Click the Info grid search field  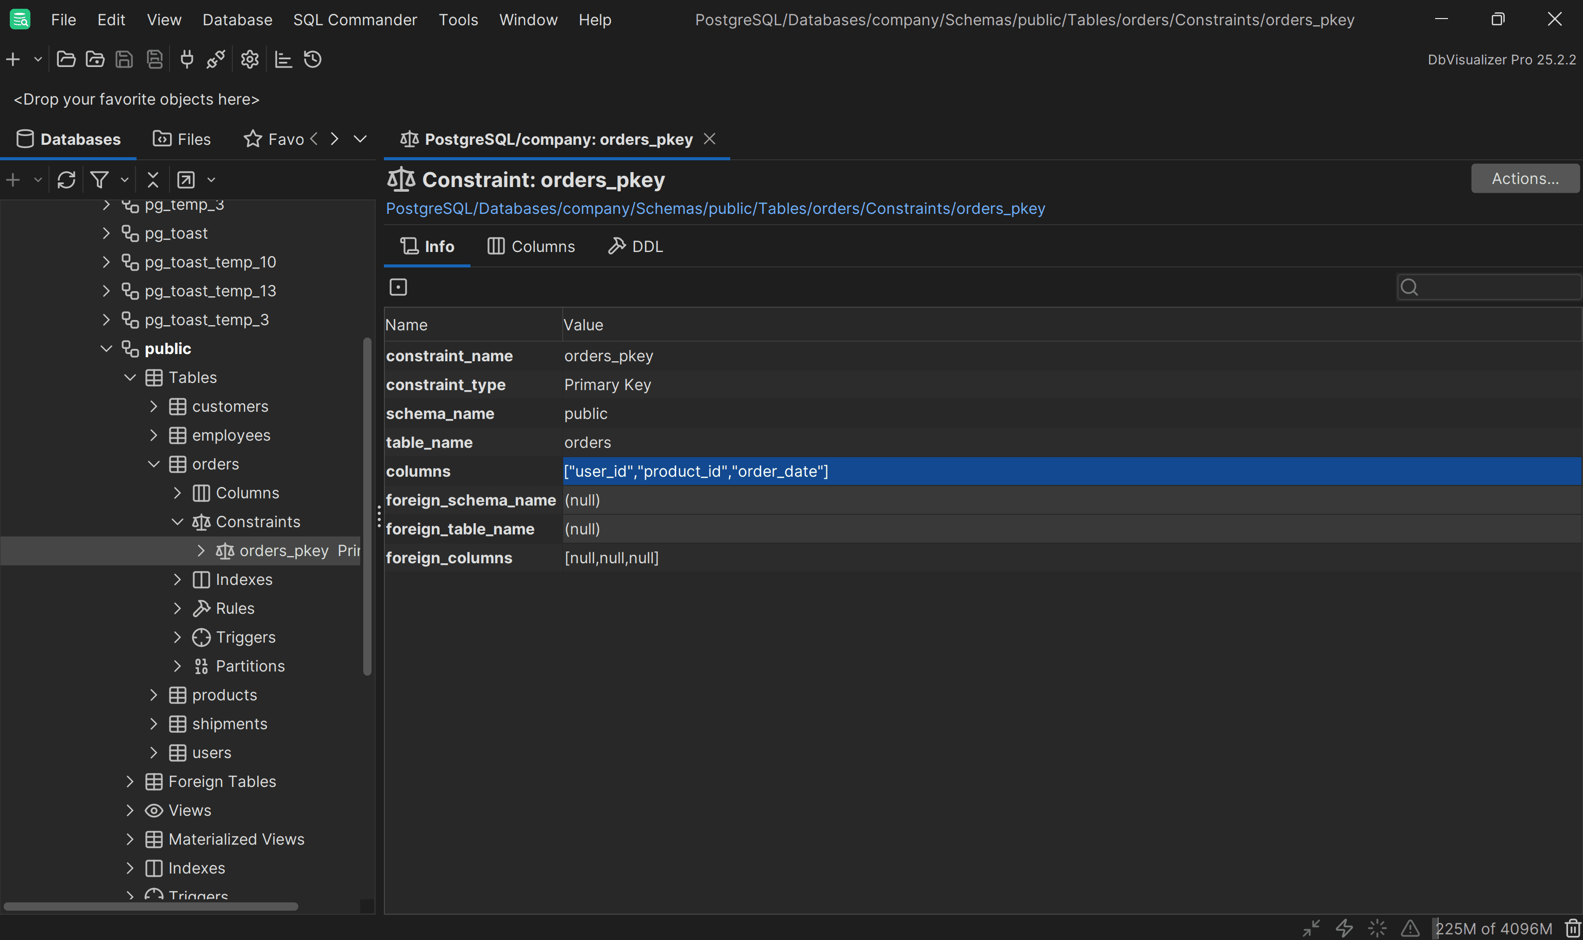tap(1489, 287)
